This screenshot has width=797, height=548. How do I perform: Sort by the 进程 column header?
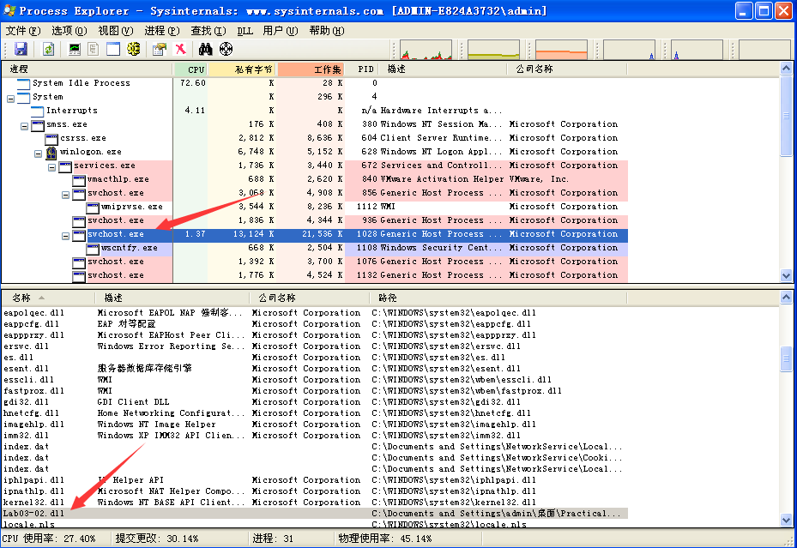click(88, 69)
